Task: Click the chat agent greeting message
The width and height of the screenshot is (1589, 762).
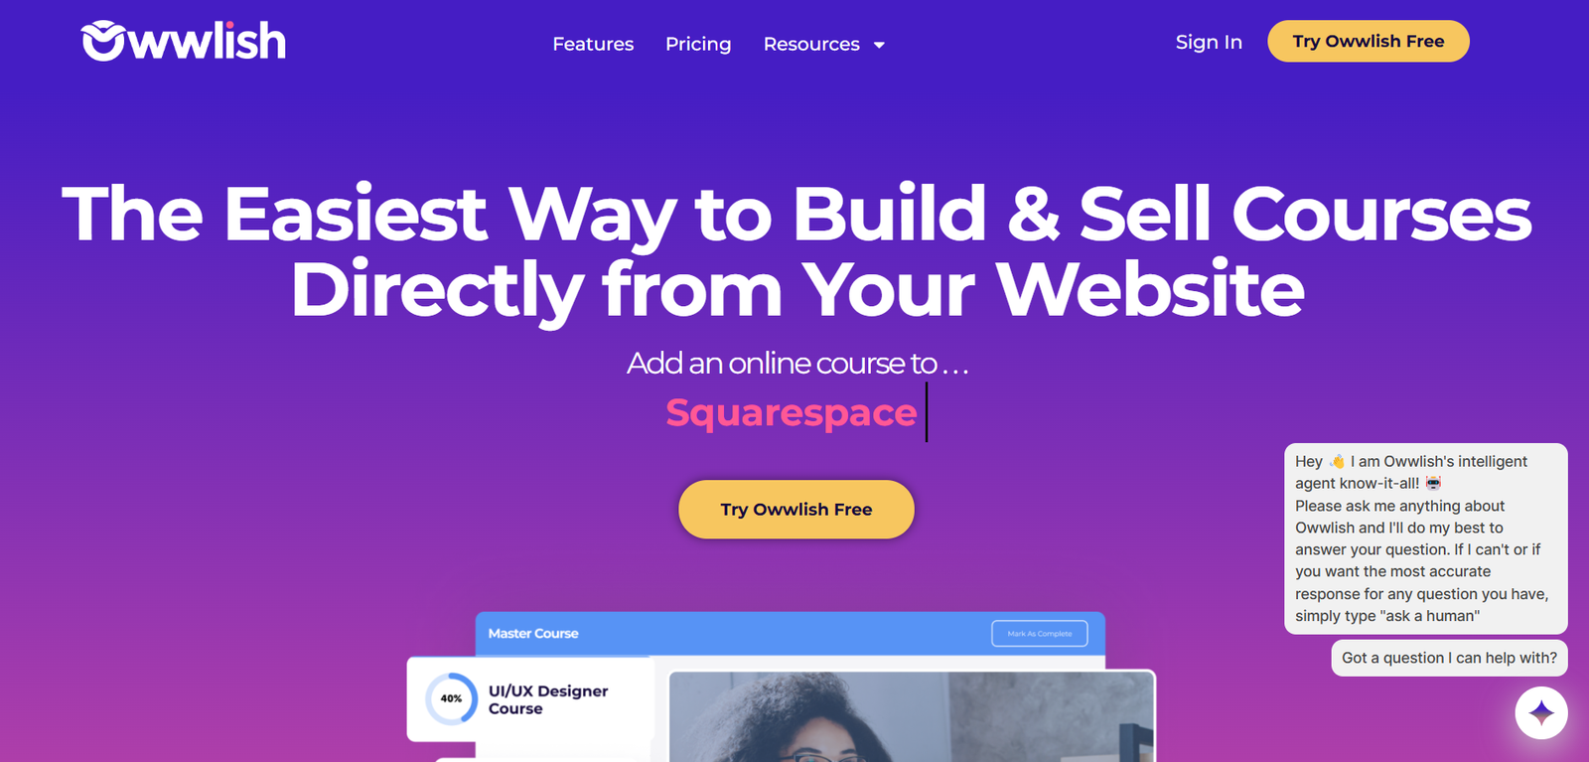Action: [1426, 538]
